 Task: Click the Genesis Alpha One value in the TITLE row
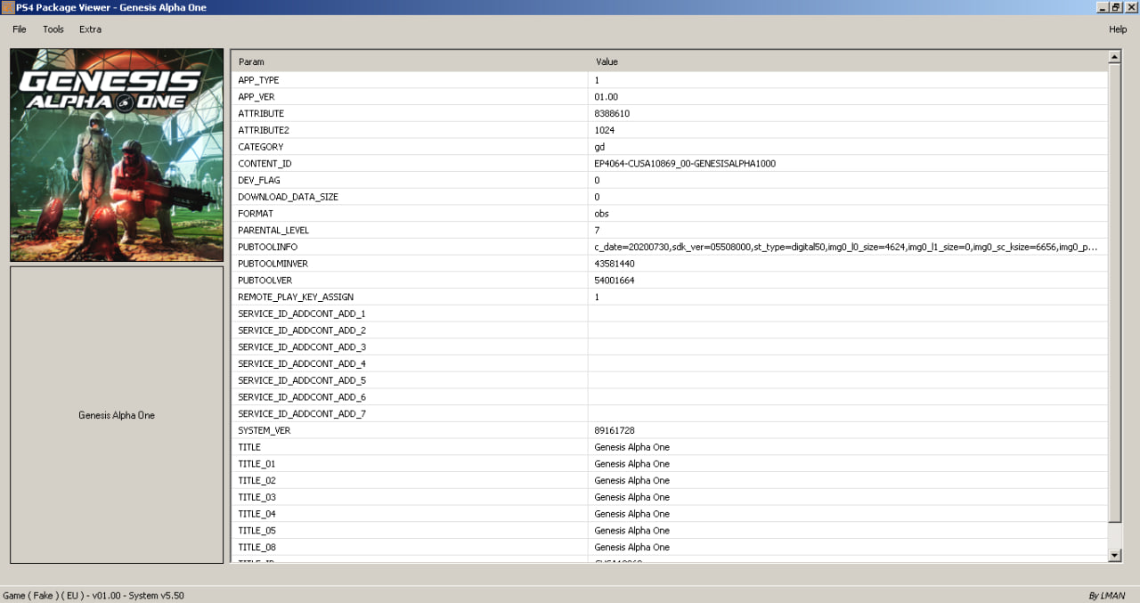click(x=632, y=447)
